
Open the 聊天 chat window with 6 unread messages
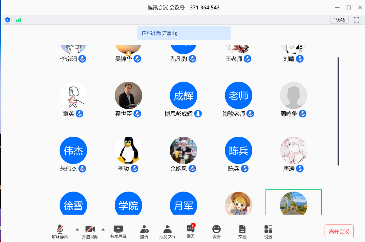[190, 231]
